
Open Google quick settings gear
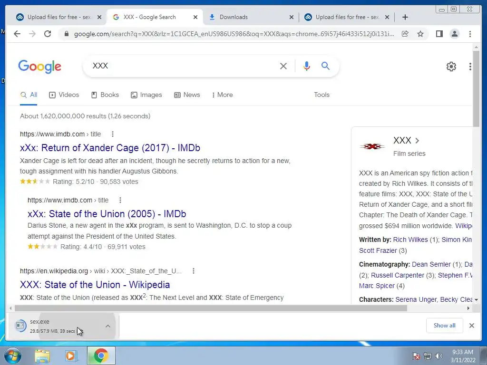[x=451, y=66]
